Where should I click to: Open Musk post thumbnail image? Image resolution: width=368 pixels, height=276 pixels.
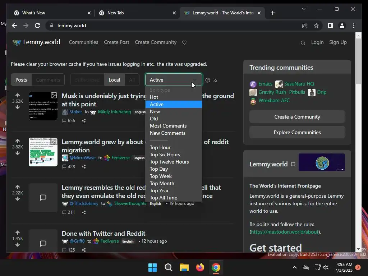(43, 106)
